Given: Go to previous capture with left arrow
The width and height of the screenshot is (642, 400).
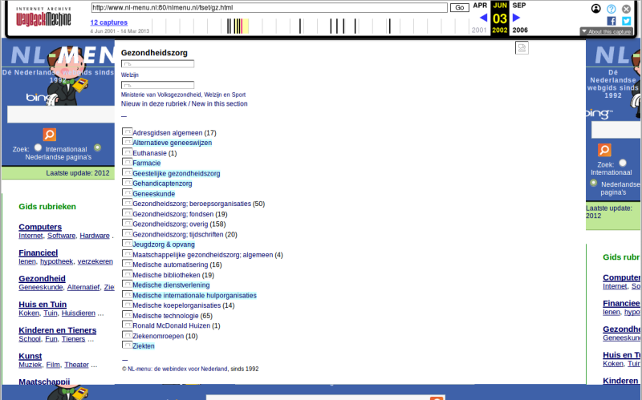Looking at the screenshot, I should click(x=483, y=18).
